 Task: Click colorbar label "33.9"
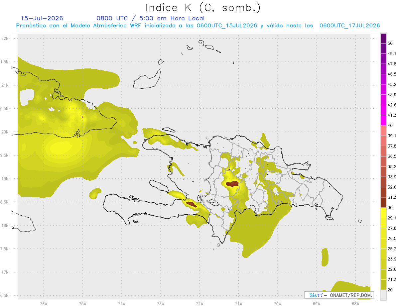(392, 177)
